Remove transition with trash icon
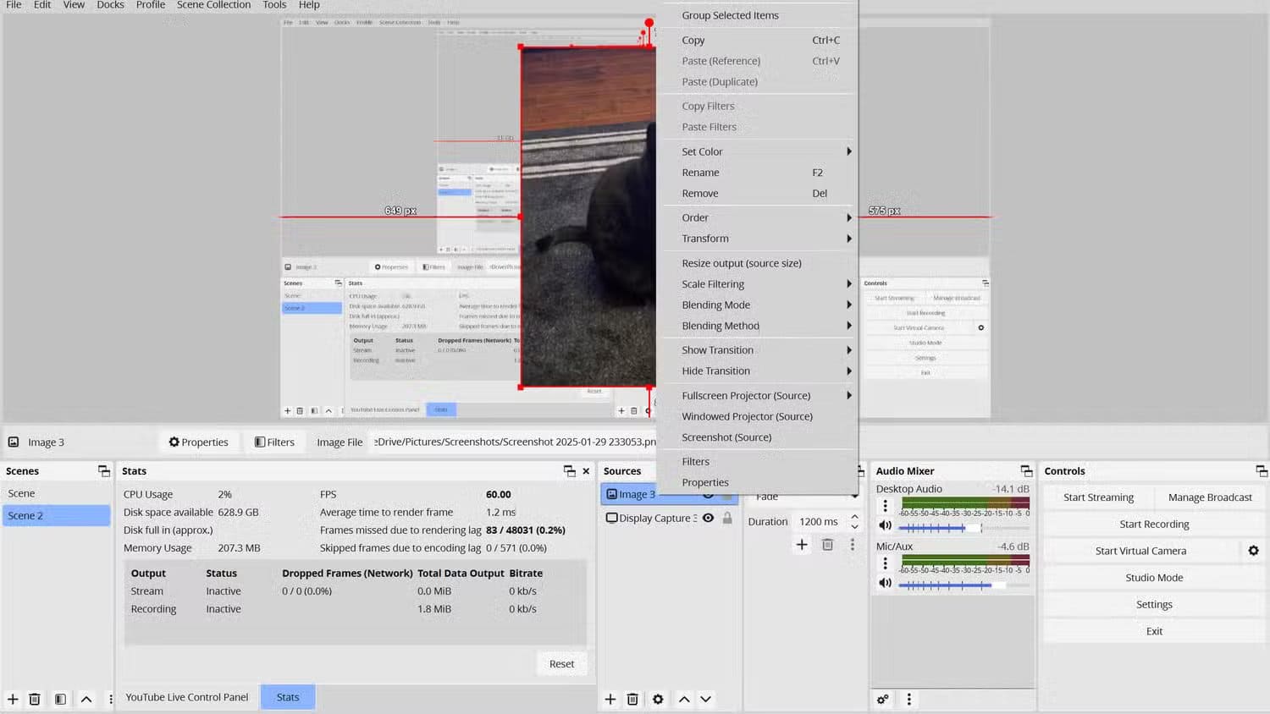This screenshot has width=1270, height=714. (x=828, y=545)
